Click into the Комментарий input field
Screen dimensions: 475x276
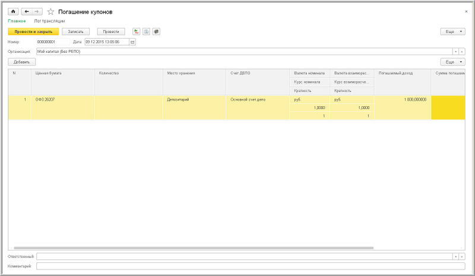[249, 266]
